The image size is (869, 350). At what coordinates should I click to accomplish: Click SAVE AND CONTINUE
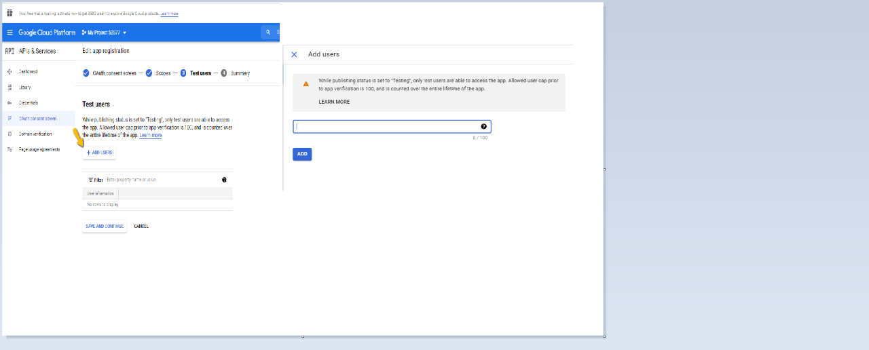[105, 226]
